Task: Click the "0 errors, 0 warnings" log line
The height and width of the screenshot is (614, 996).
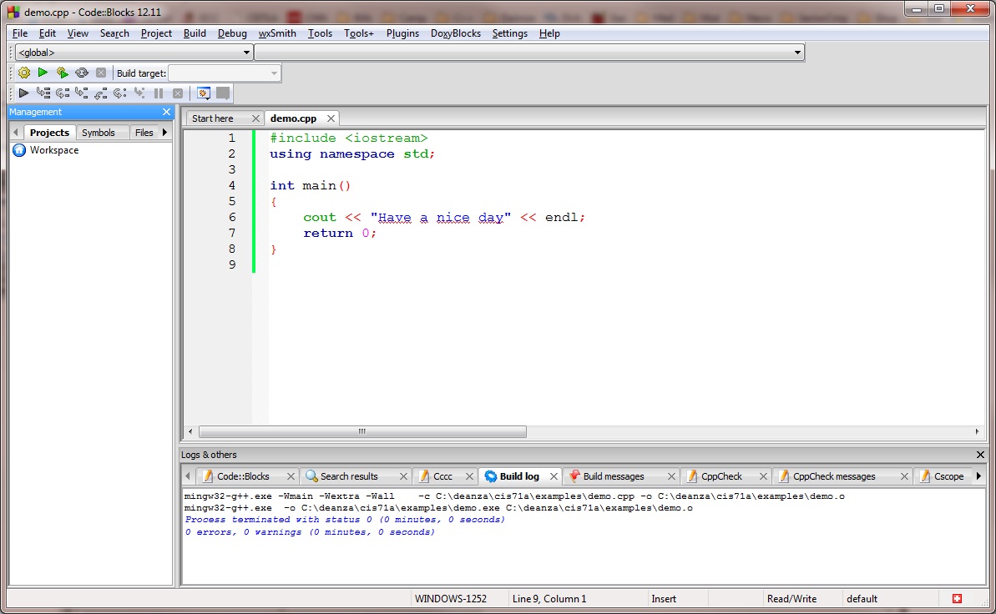Action: click(x=310, y=532)
